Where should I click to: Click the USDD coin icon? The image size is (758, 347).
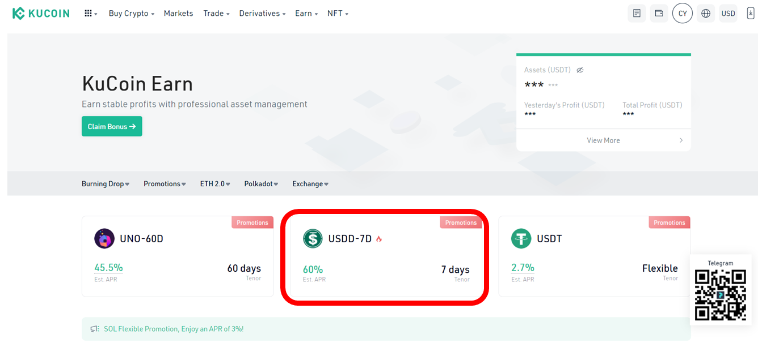tap(313, 238)
